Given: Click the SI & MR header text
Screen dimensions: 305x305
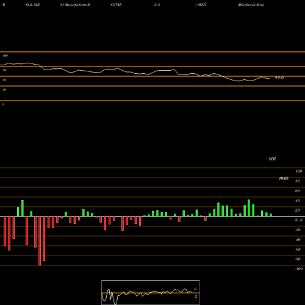Looking at the screenshot, I should click(x=32, y=5).
